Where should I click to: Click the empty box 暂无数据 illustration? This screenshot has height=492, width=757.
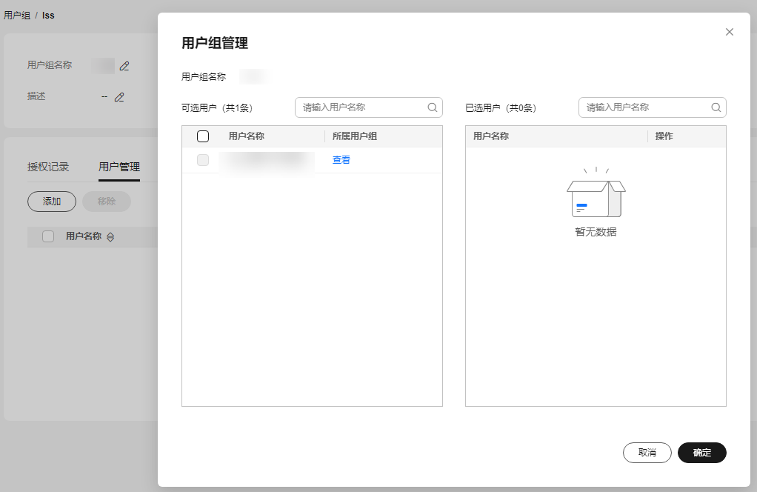coord(596,193)
